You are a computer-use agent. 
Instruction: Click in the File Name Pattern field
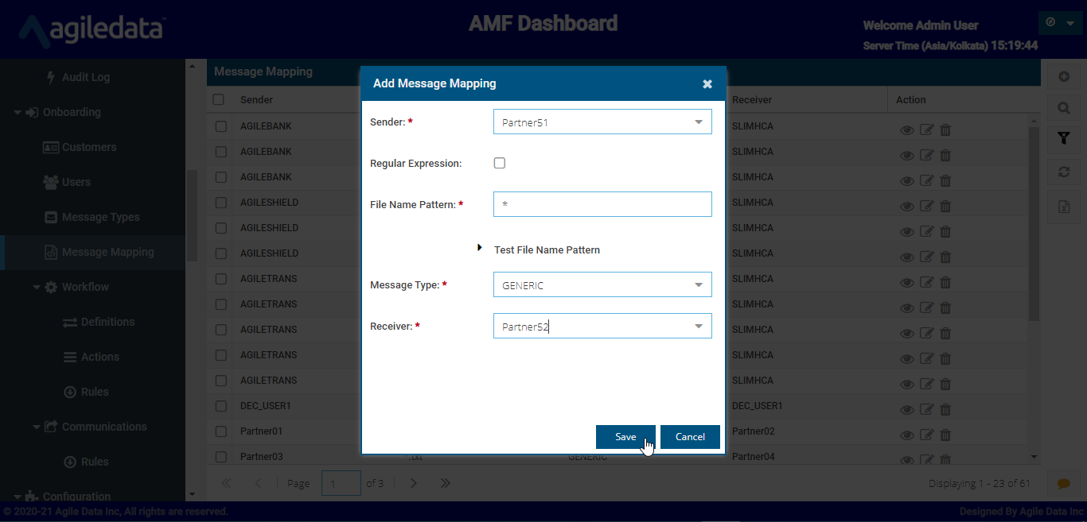[x=602, y=204]
